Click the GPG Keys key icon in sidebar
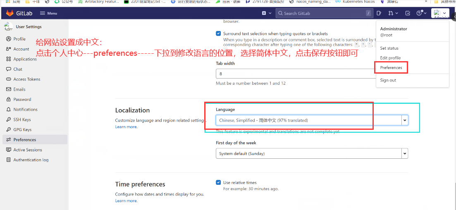456x210 pixels. coord(8,130)
